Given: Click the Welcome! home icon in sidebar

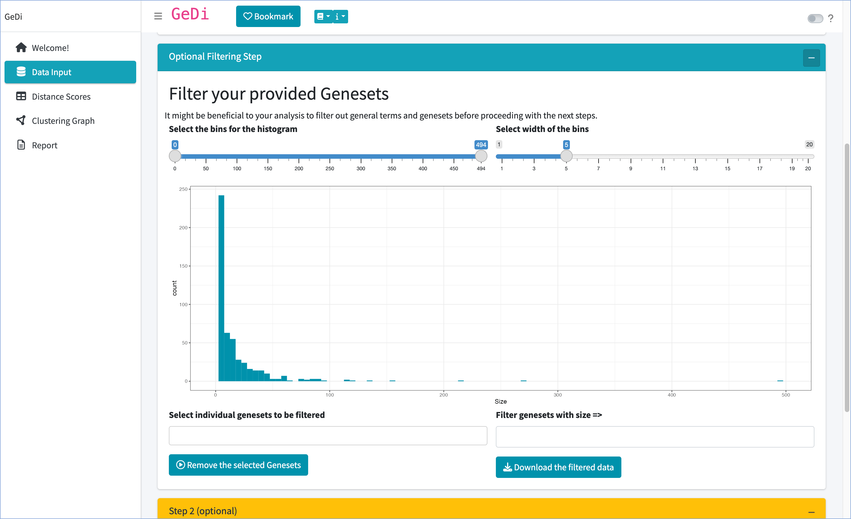Looking at the screenshot, I should (x=21, y=47).
